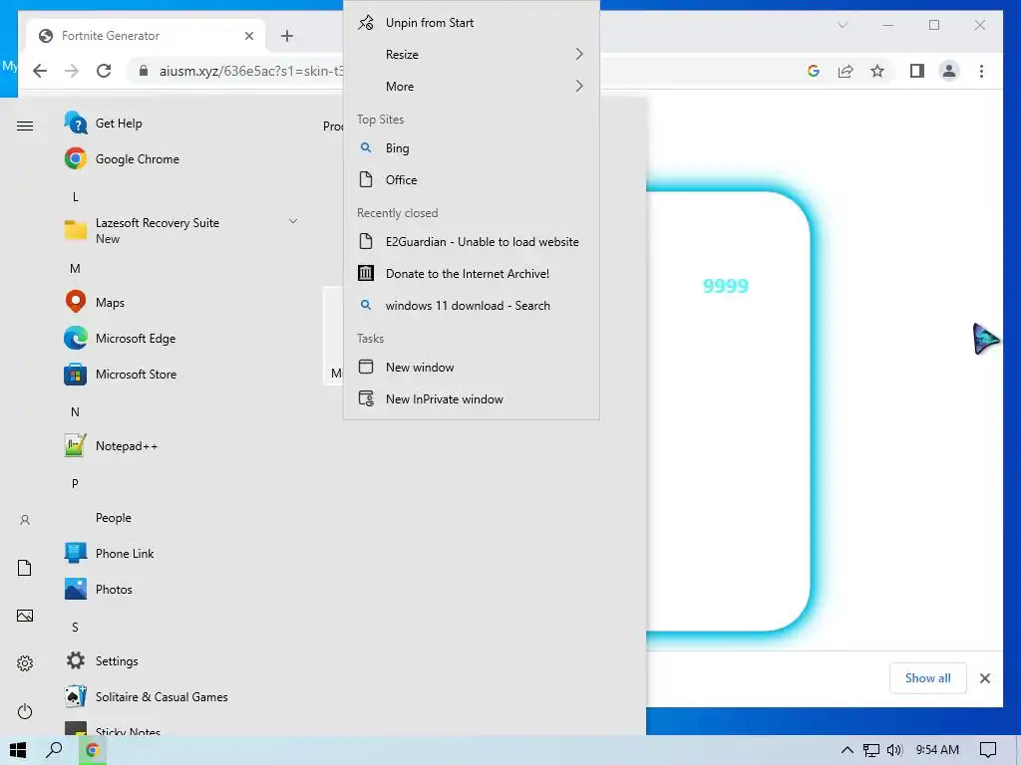The image size is (1021, 765).
Task: Reload the Fortnite Generator page
Action: (104, 71)
